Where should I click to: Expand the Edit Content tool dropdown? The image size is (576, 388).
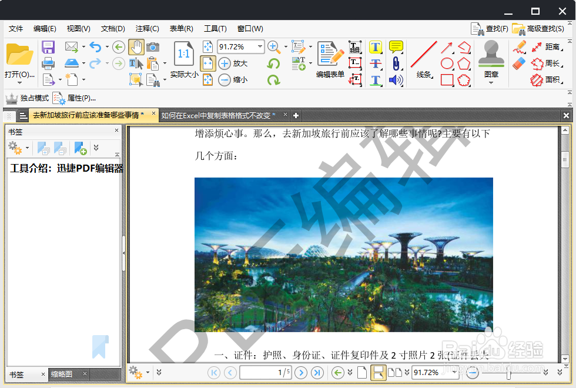coord(310,47)
